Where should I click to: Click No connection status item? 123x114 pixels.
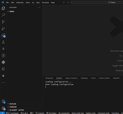coord(64,113)
